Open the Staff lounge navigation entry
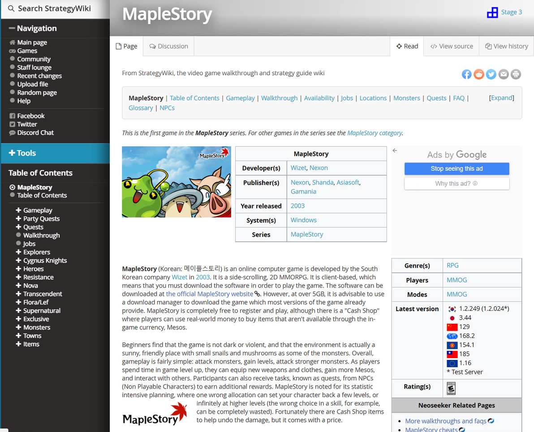This screenshot has height=432, width=534. (x=34, y=68)
